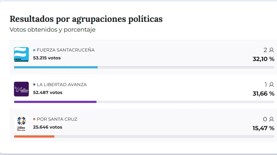Select the FUERZA SANTACRUCEÑA party name

coord(66,50)
